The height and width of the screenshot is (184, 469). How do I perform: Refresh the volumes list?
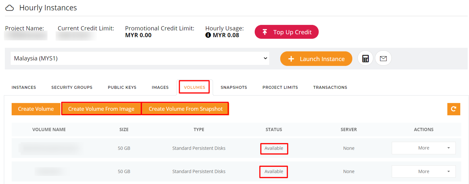pyautogui.click(x=453, y=109)
